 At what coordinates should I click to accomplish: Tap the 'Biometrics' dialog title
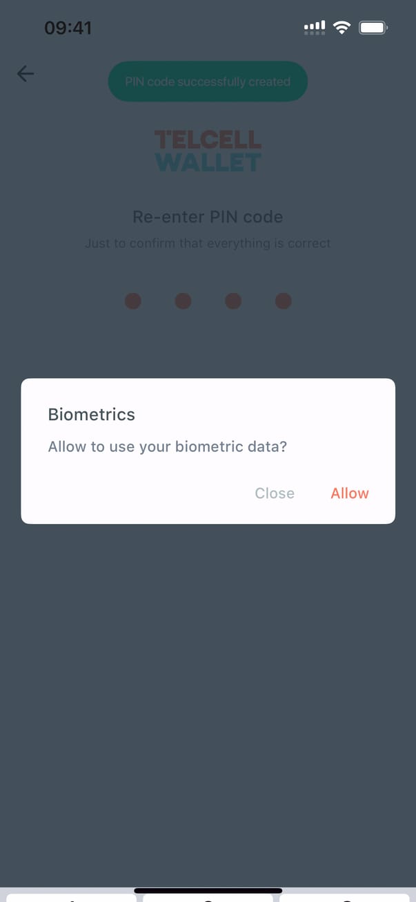(x=91, y=415)
